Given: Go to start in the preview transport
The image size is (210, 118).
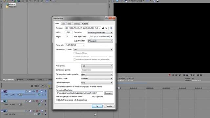Looking at the screenshot, I should [191, 75].
